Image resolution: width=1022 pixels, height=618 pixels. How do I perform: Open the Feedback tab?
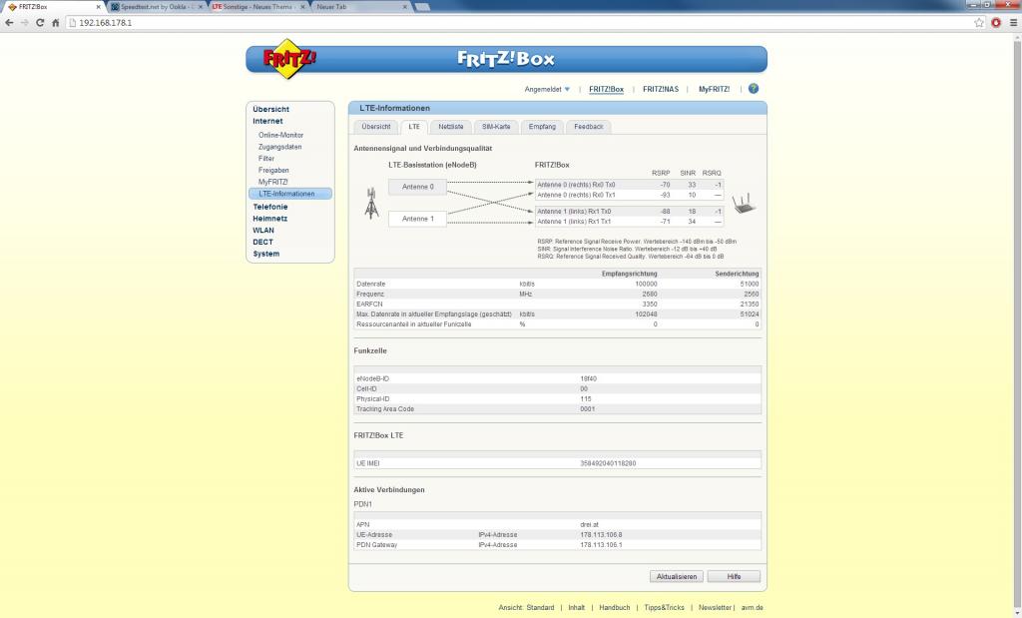(x=589, y=127)
